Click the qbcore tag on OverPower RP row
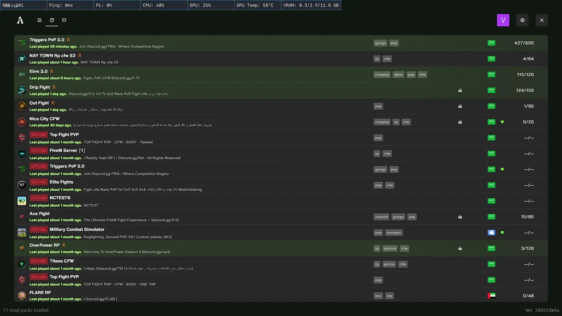The height and width of the screenshot is (316, 562). pos(390,248)
